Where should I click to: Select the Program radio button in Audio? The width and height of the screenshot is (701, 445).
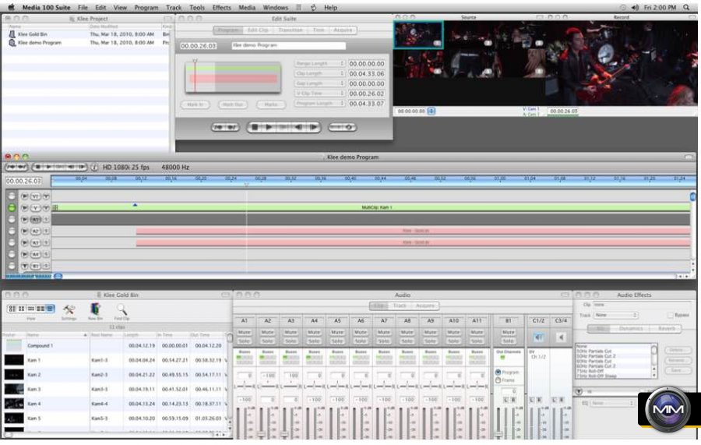(x=498, y=372)
